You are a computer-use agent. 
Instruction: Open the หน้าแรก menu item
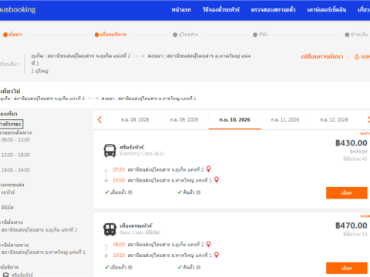[181, 10]
